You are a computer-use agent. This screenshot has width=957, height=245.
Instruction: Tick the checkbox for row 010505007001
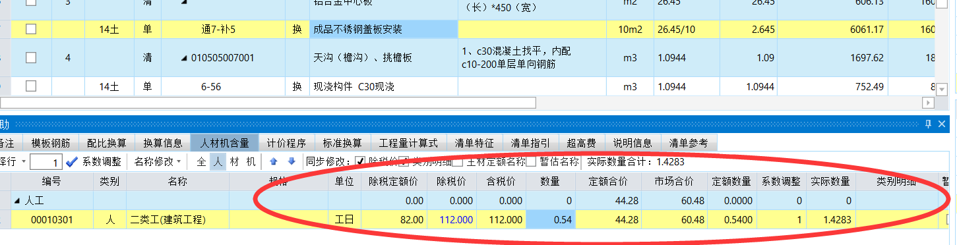[x=30, y=58]
